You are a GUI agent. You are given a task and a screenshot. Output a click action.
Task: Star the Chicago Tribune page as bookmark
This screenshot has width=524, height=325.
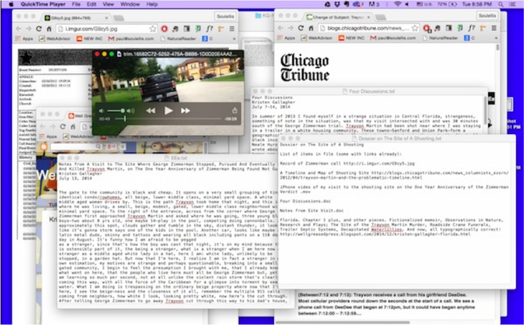[414, 28]
